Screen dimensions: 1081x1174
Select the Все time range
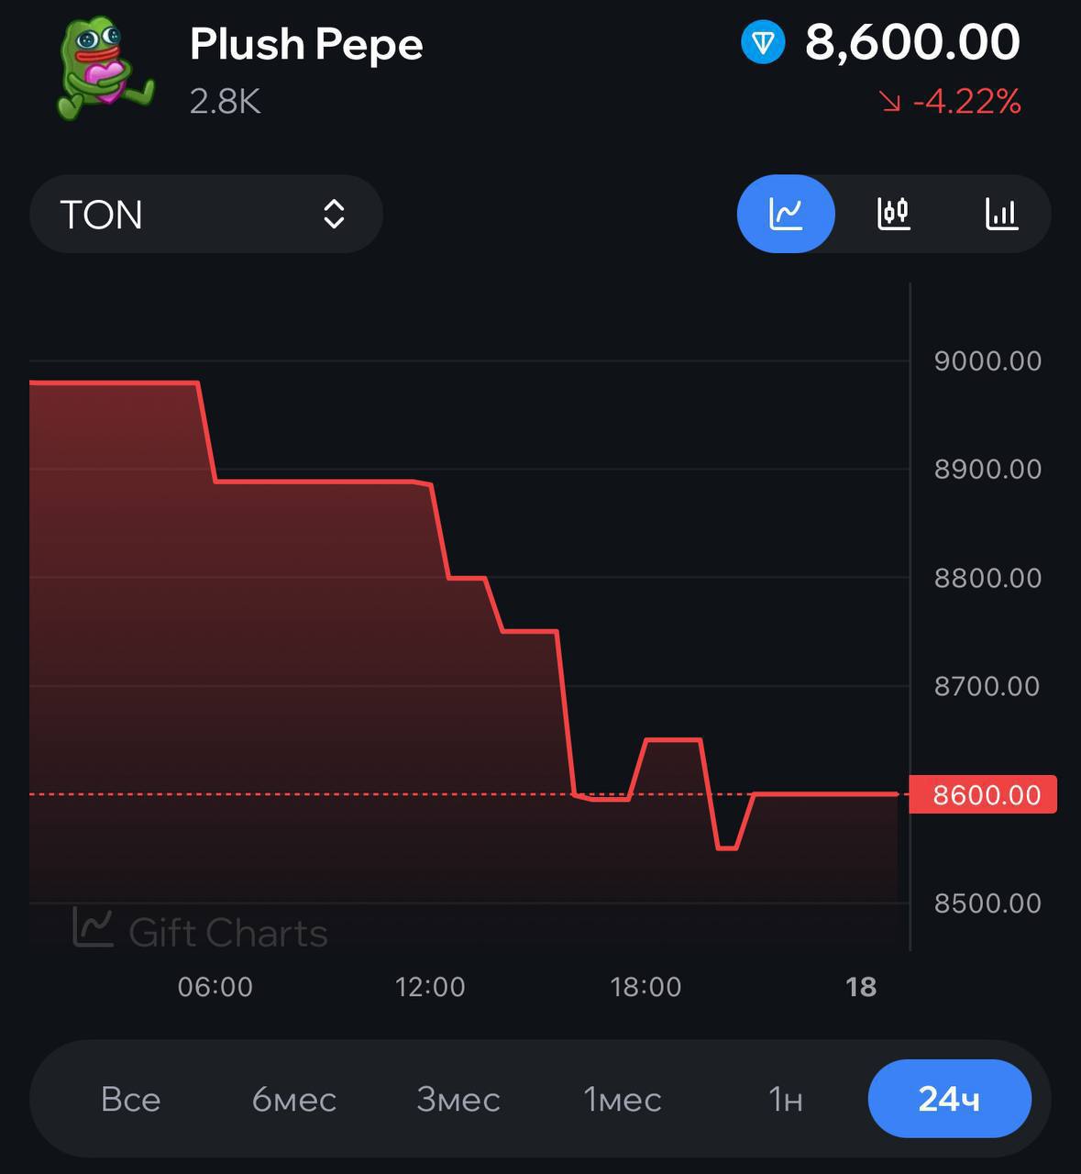(131, 1099)
